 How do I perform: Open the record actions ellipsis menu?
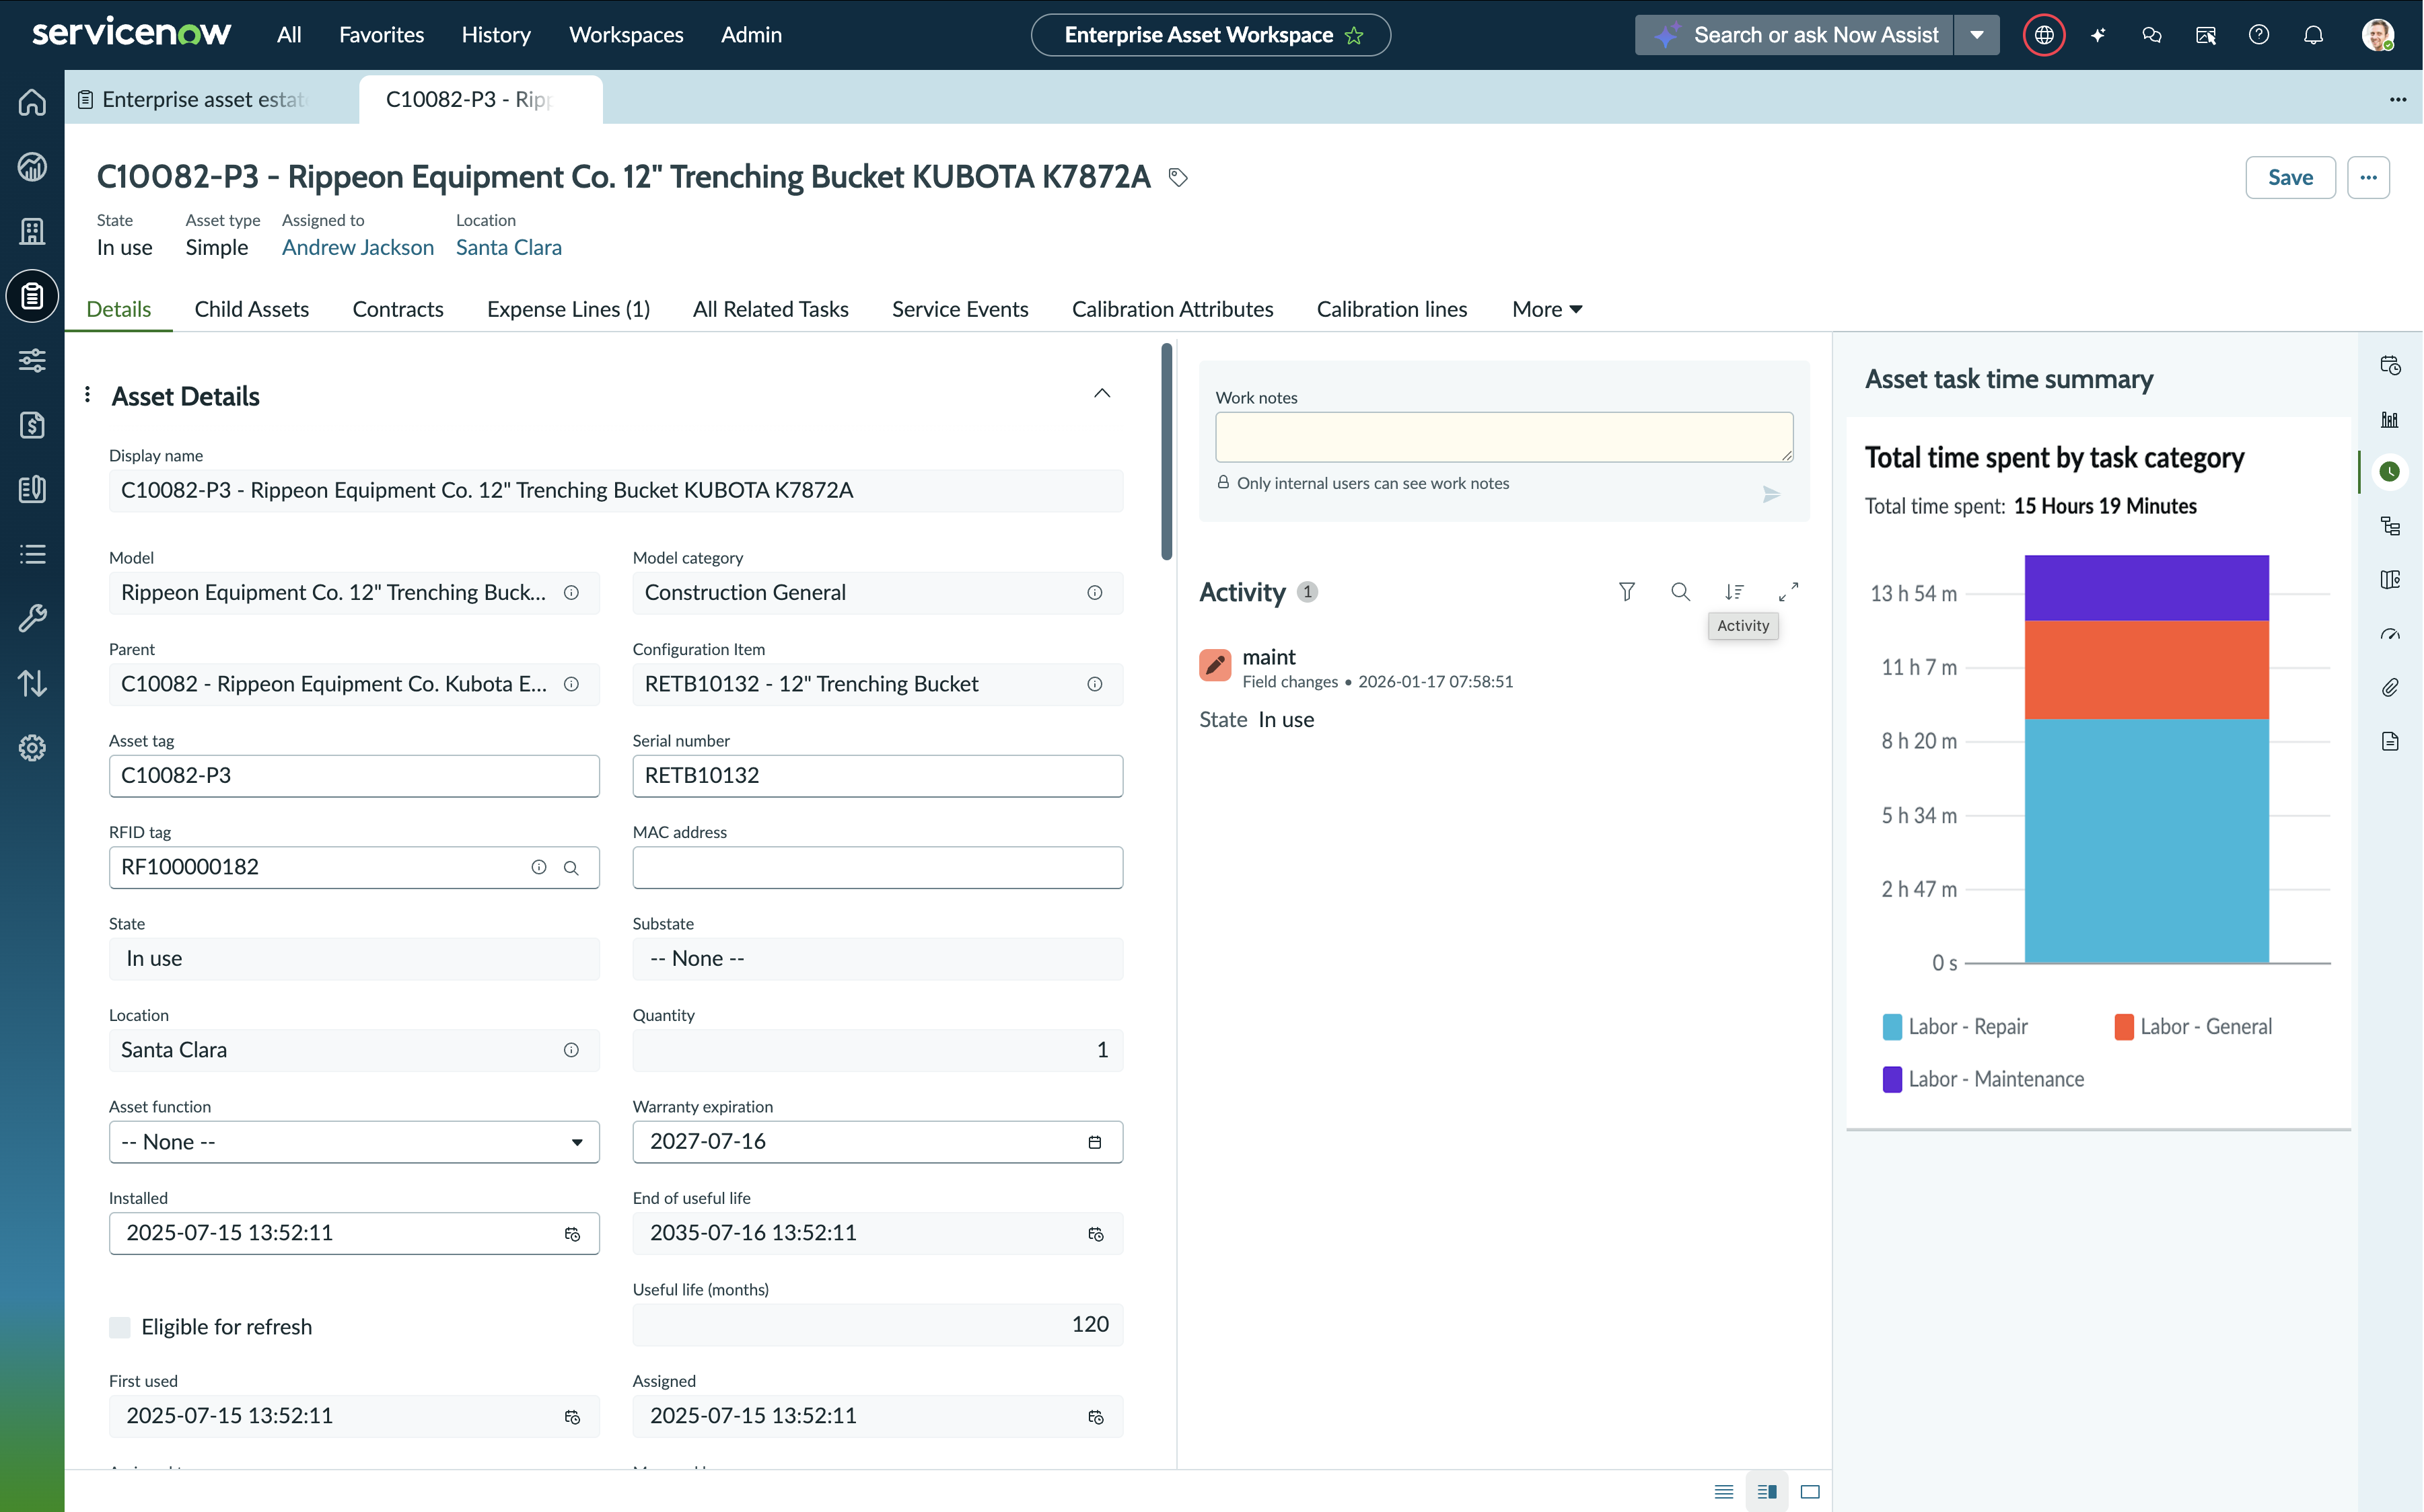pos(2368,177)
